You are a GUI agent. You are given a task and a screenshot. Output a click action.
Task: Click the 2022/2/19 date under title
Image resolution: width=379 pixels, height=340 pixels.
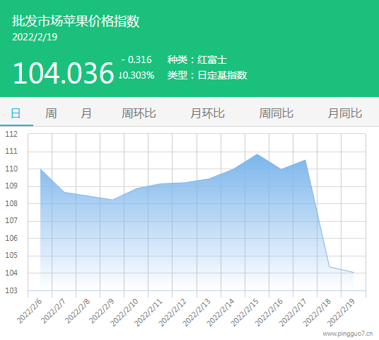coord(35,37)
